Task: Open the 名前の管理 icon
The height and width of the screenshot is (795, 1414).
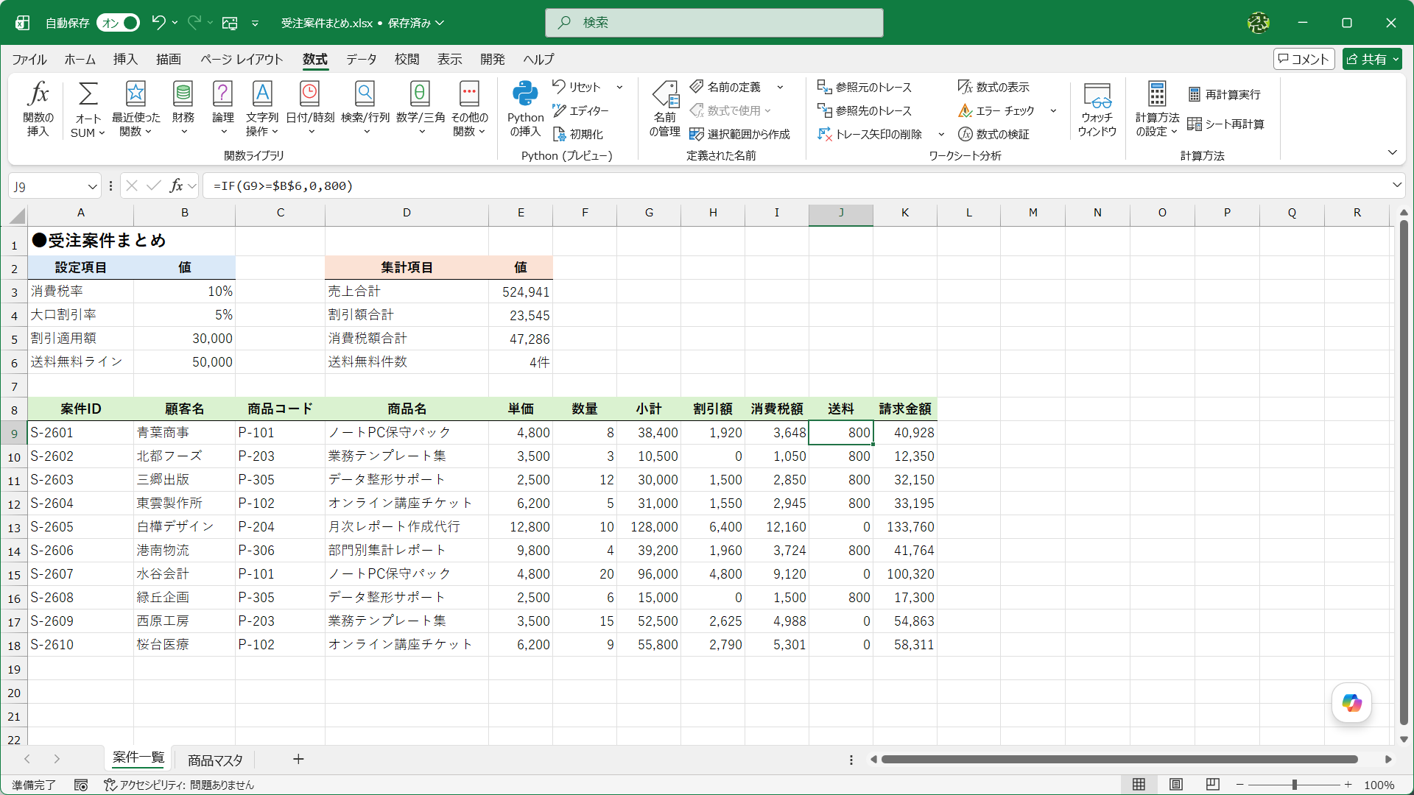Action: coord(664,109)
